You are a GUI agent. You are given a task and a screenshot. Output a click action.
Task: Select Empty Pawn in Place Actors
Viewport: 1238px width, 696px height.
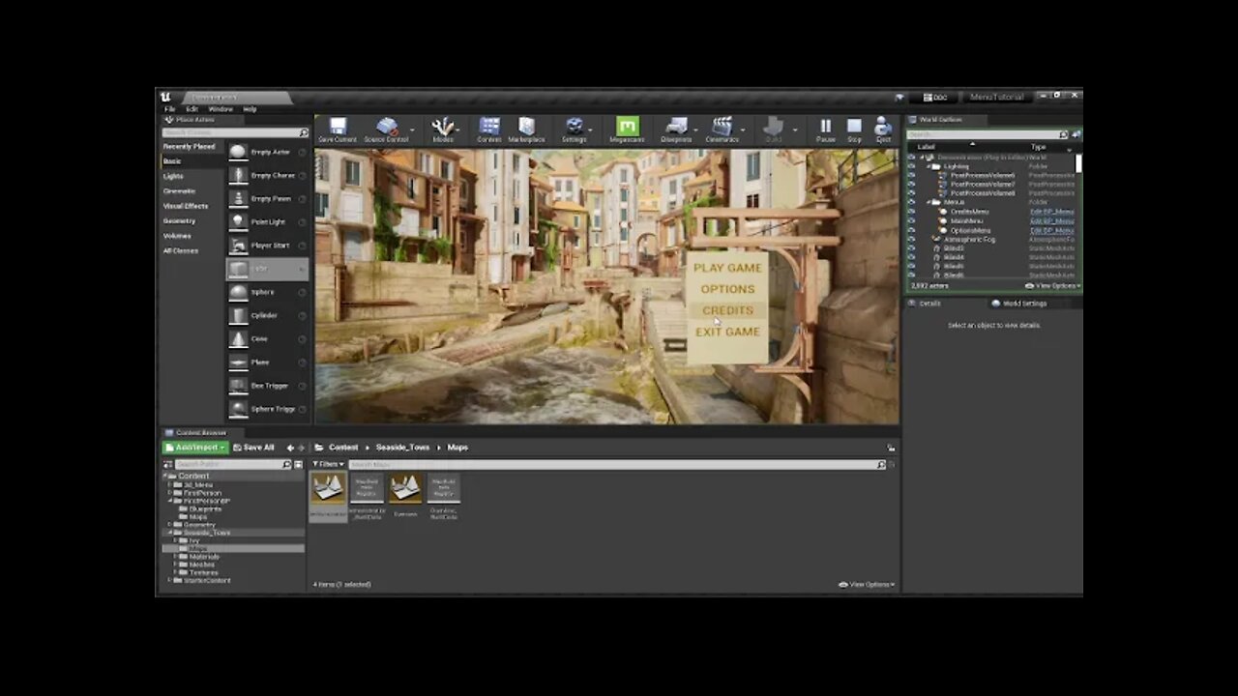(x=268, y=198)
